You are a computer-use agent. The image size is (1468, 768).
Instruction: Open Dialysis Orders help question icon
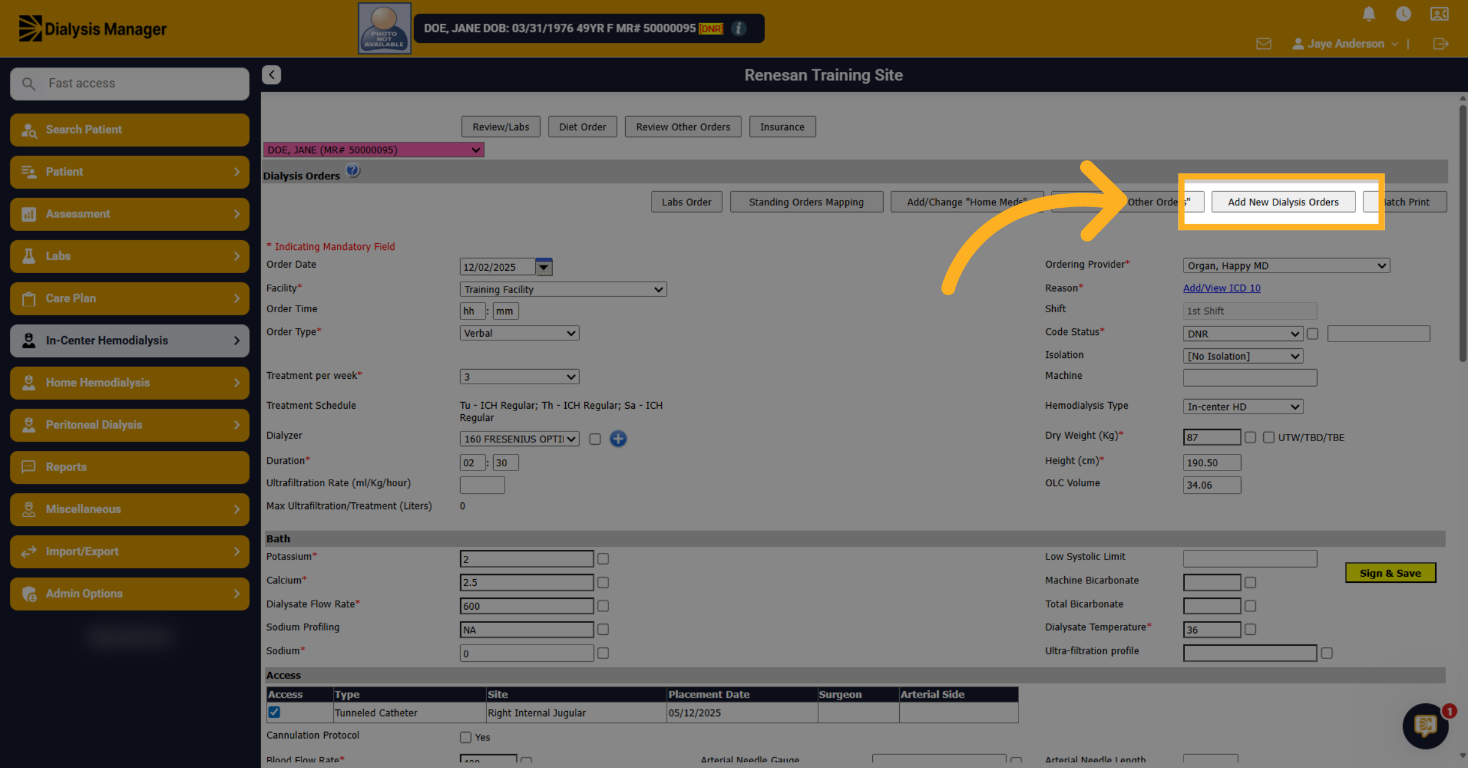pos(353,171)
